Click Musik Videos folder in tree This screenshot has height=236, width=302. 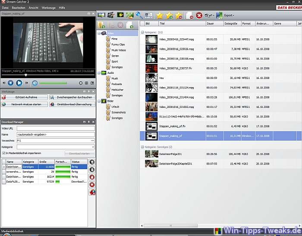pos(119,50)
